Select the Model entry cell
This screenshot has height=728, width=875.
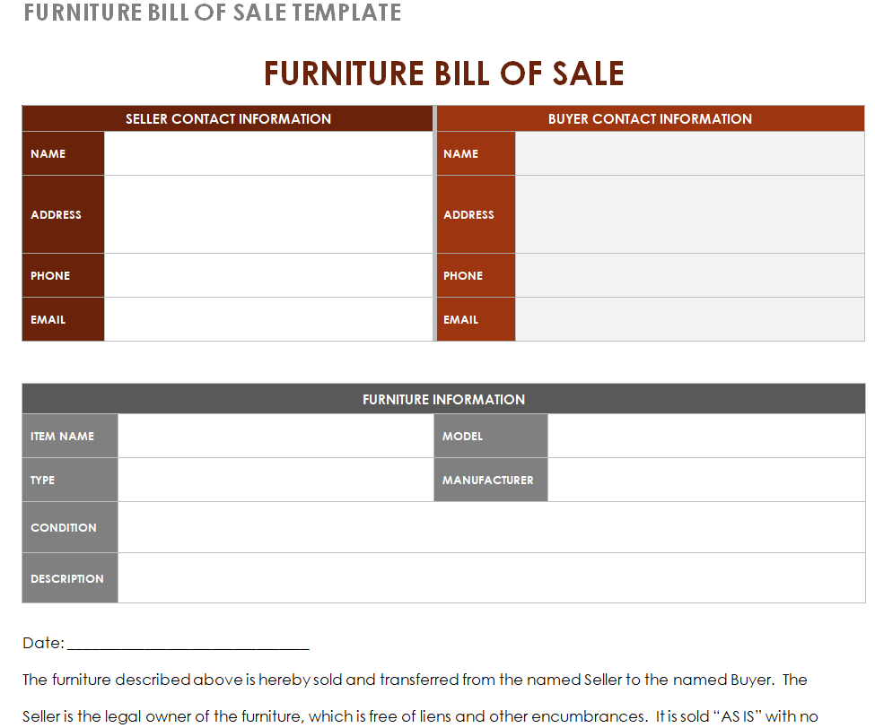tap(706, 436)
